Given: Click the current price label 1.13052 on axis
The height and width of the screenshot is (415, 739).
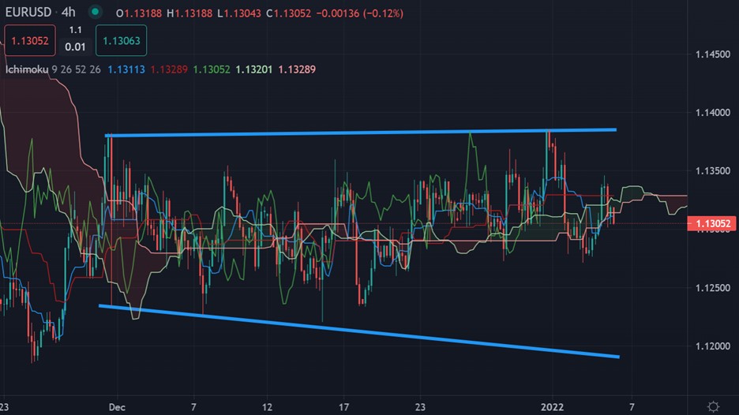Looking at the screenshot, I should pos(711,223).
